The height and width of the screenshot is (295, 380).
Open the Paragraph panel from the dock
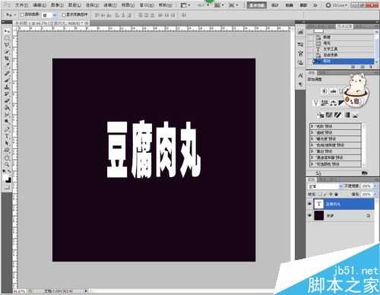[301, 84]
